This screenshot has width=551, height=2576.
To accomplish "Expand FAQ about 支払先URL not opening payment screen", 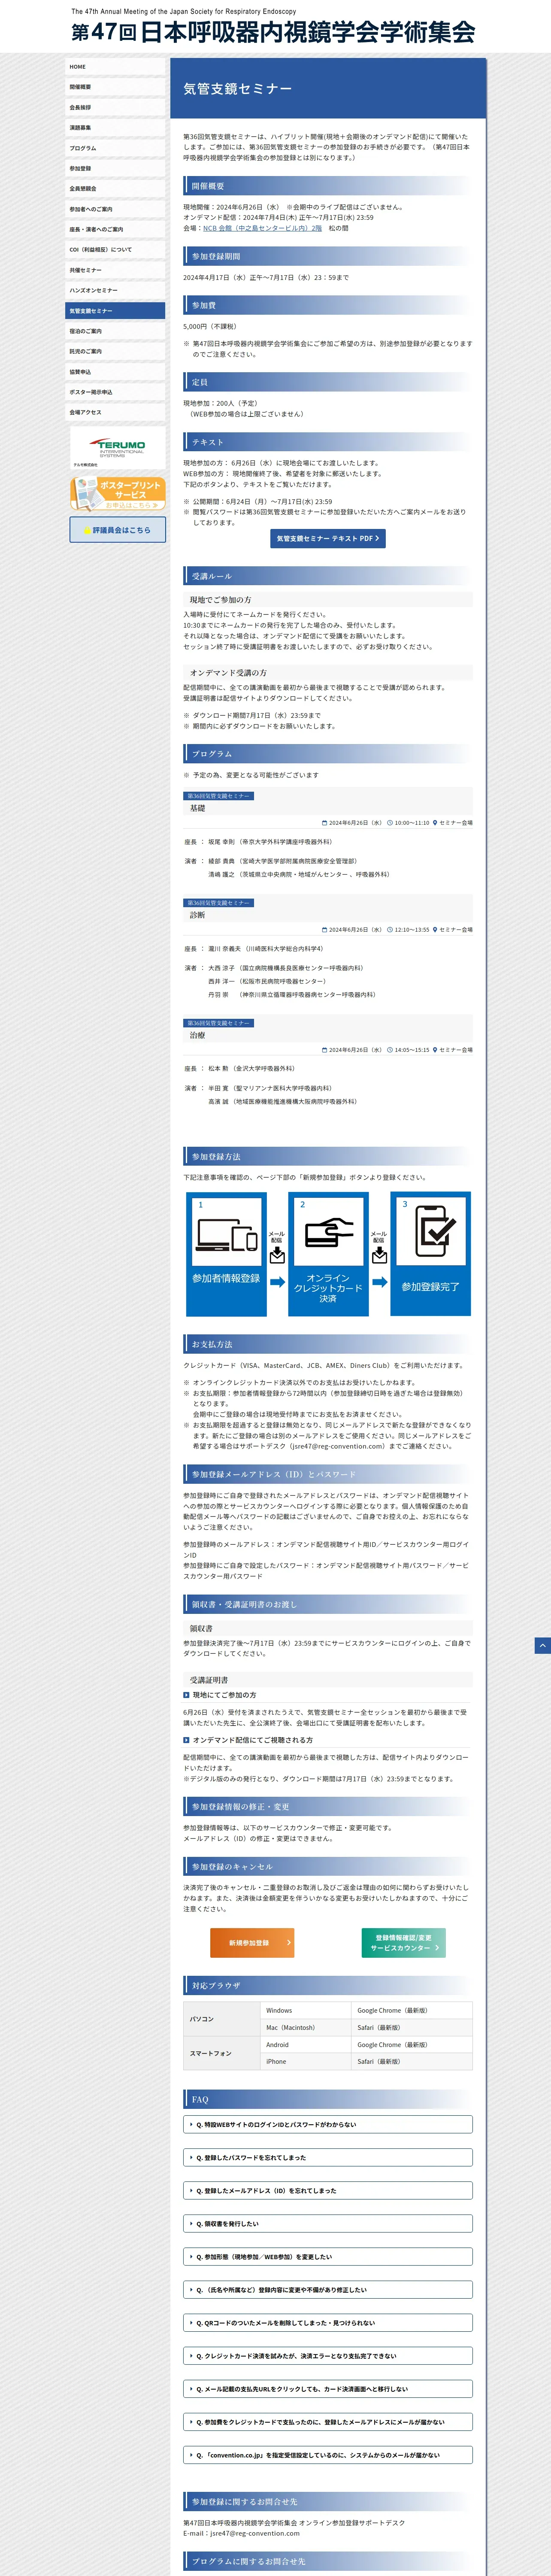I will click(328, 2388).
